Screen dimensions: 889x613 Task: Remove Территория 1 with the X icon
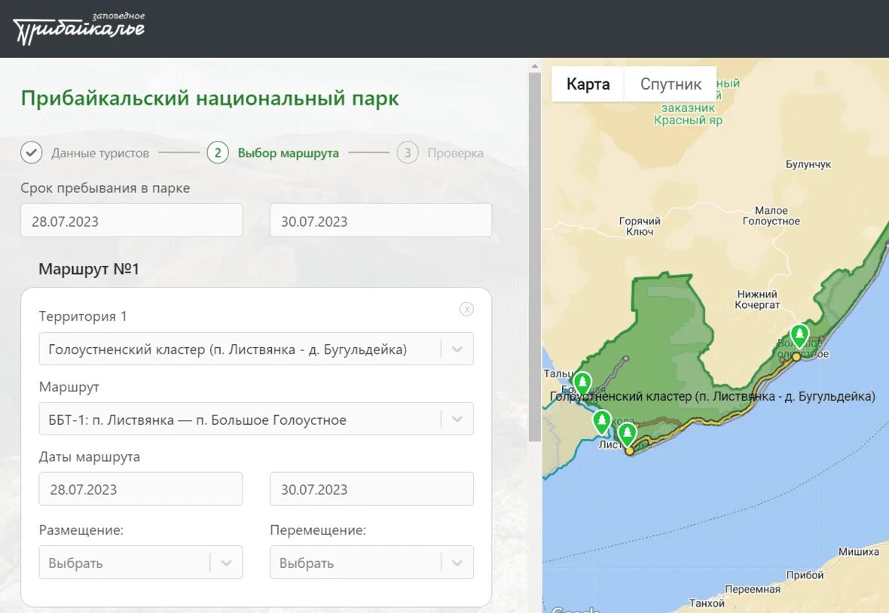click(466, 309)
